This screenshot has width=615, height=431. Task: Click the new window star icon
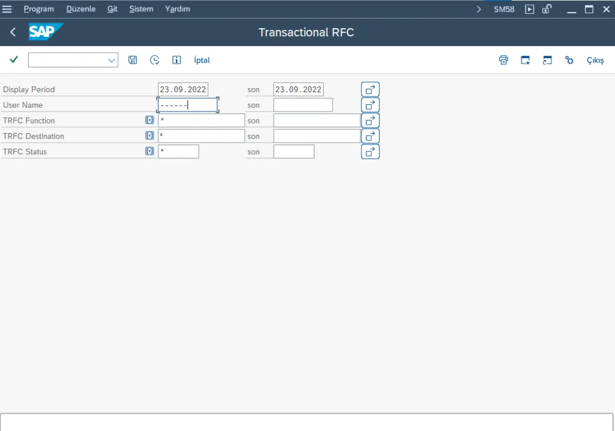[x=526, y=60]
